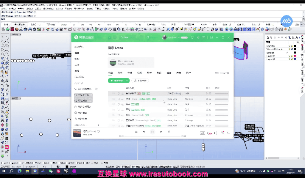Open the 文件 menu in Rhino
This screenshot has height=178, width=305.
4,9
